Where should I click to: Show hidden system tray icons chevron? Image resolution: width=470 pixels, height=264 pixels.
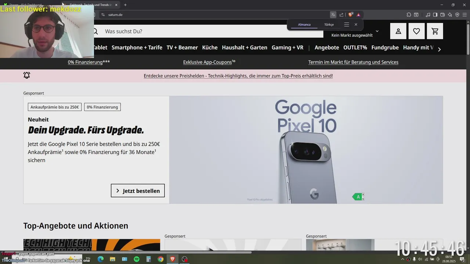coord(403,259)
